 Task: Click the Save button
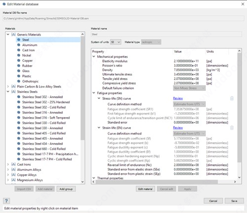point(234,201)
